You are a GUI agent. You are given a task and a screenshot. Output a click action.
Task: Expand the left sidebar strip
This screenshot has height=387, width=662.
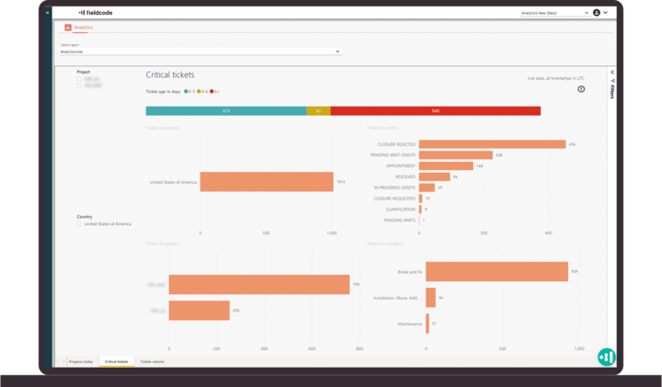[x=48, y=13]
